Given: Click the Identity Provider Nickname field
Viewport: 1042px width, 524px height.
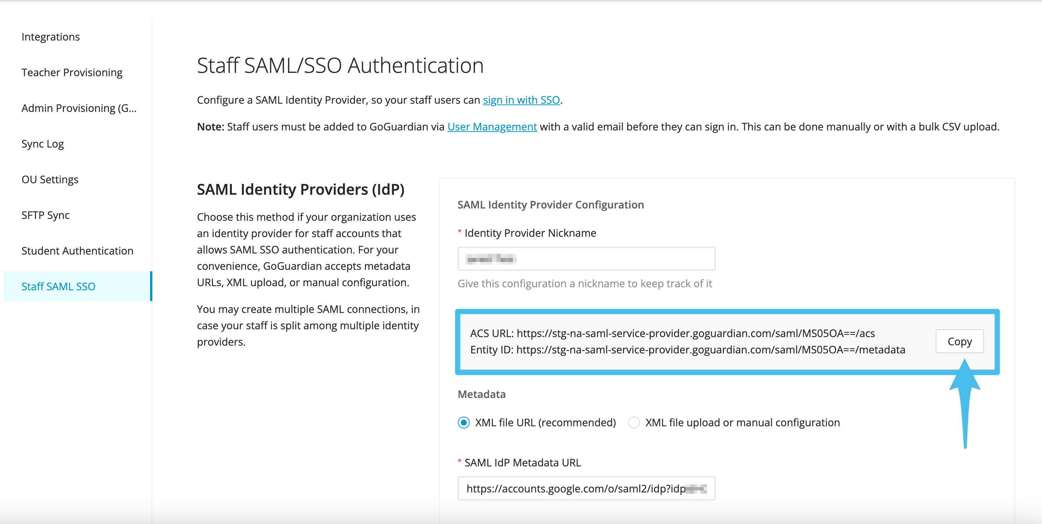Looking at the screenshot, I should pyautogui.click(x=586, y=259).
